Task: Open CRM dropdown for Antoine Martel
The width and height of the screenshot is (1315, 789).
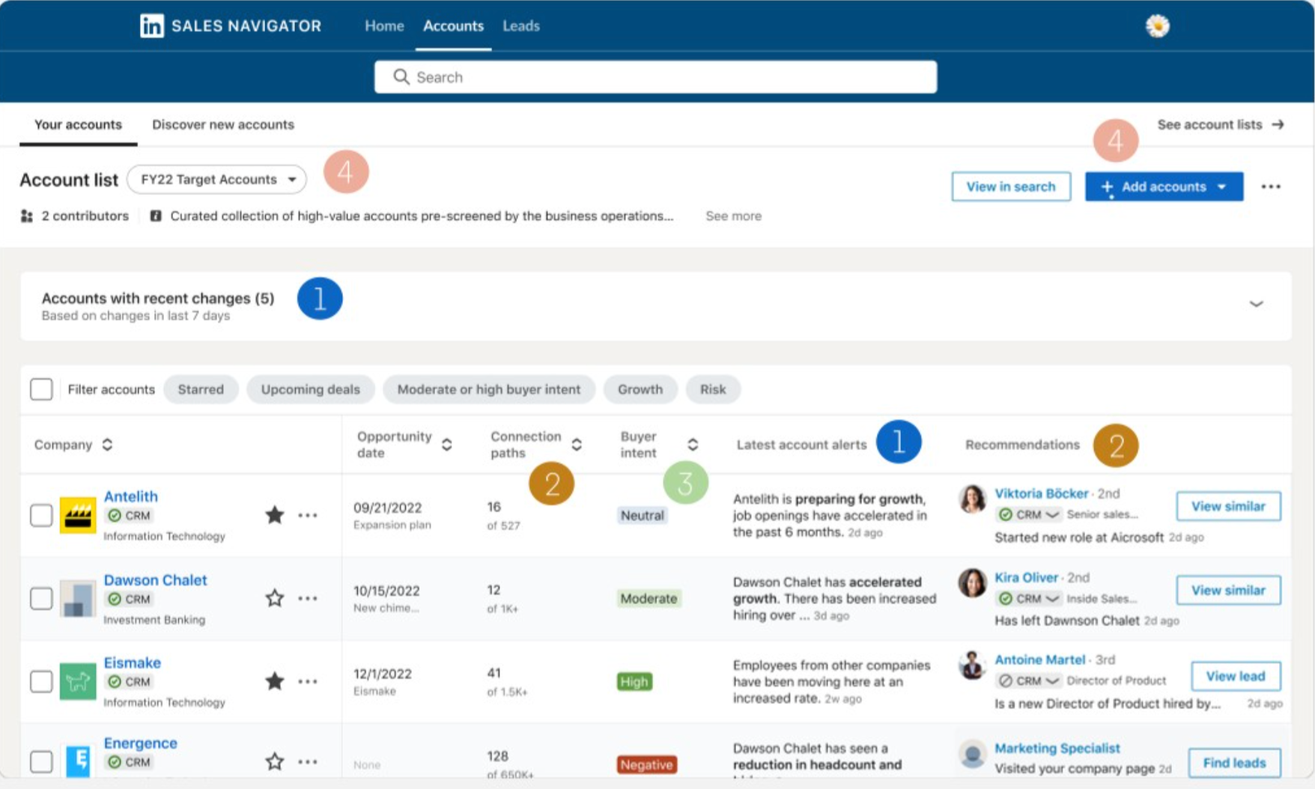Action: tap(1052, 680)
